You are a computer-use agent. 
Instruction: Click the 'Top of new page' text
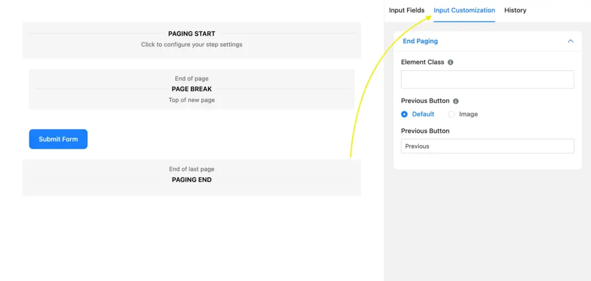192,100
